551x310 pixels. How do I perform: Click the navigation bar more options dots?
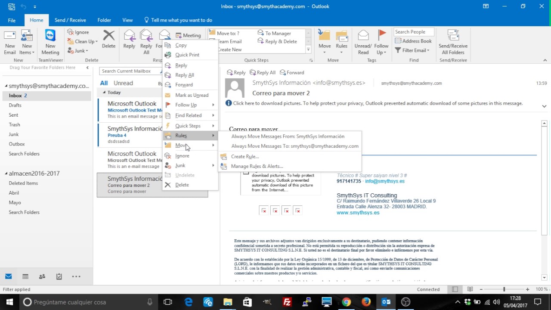tap(76, 276)
